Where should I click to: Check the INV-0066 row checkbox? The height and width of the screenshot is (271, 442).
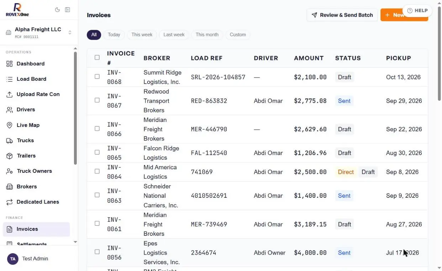click(x=97, y=129)
